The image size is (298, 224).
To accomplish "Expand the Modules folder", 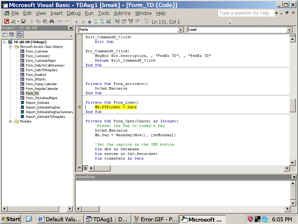I will click(x=10, y=121).
